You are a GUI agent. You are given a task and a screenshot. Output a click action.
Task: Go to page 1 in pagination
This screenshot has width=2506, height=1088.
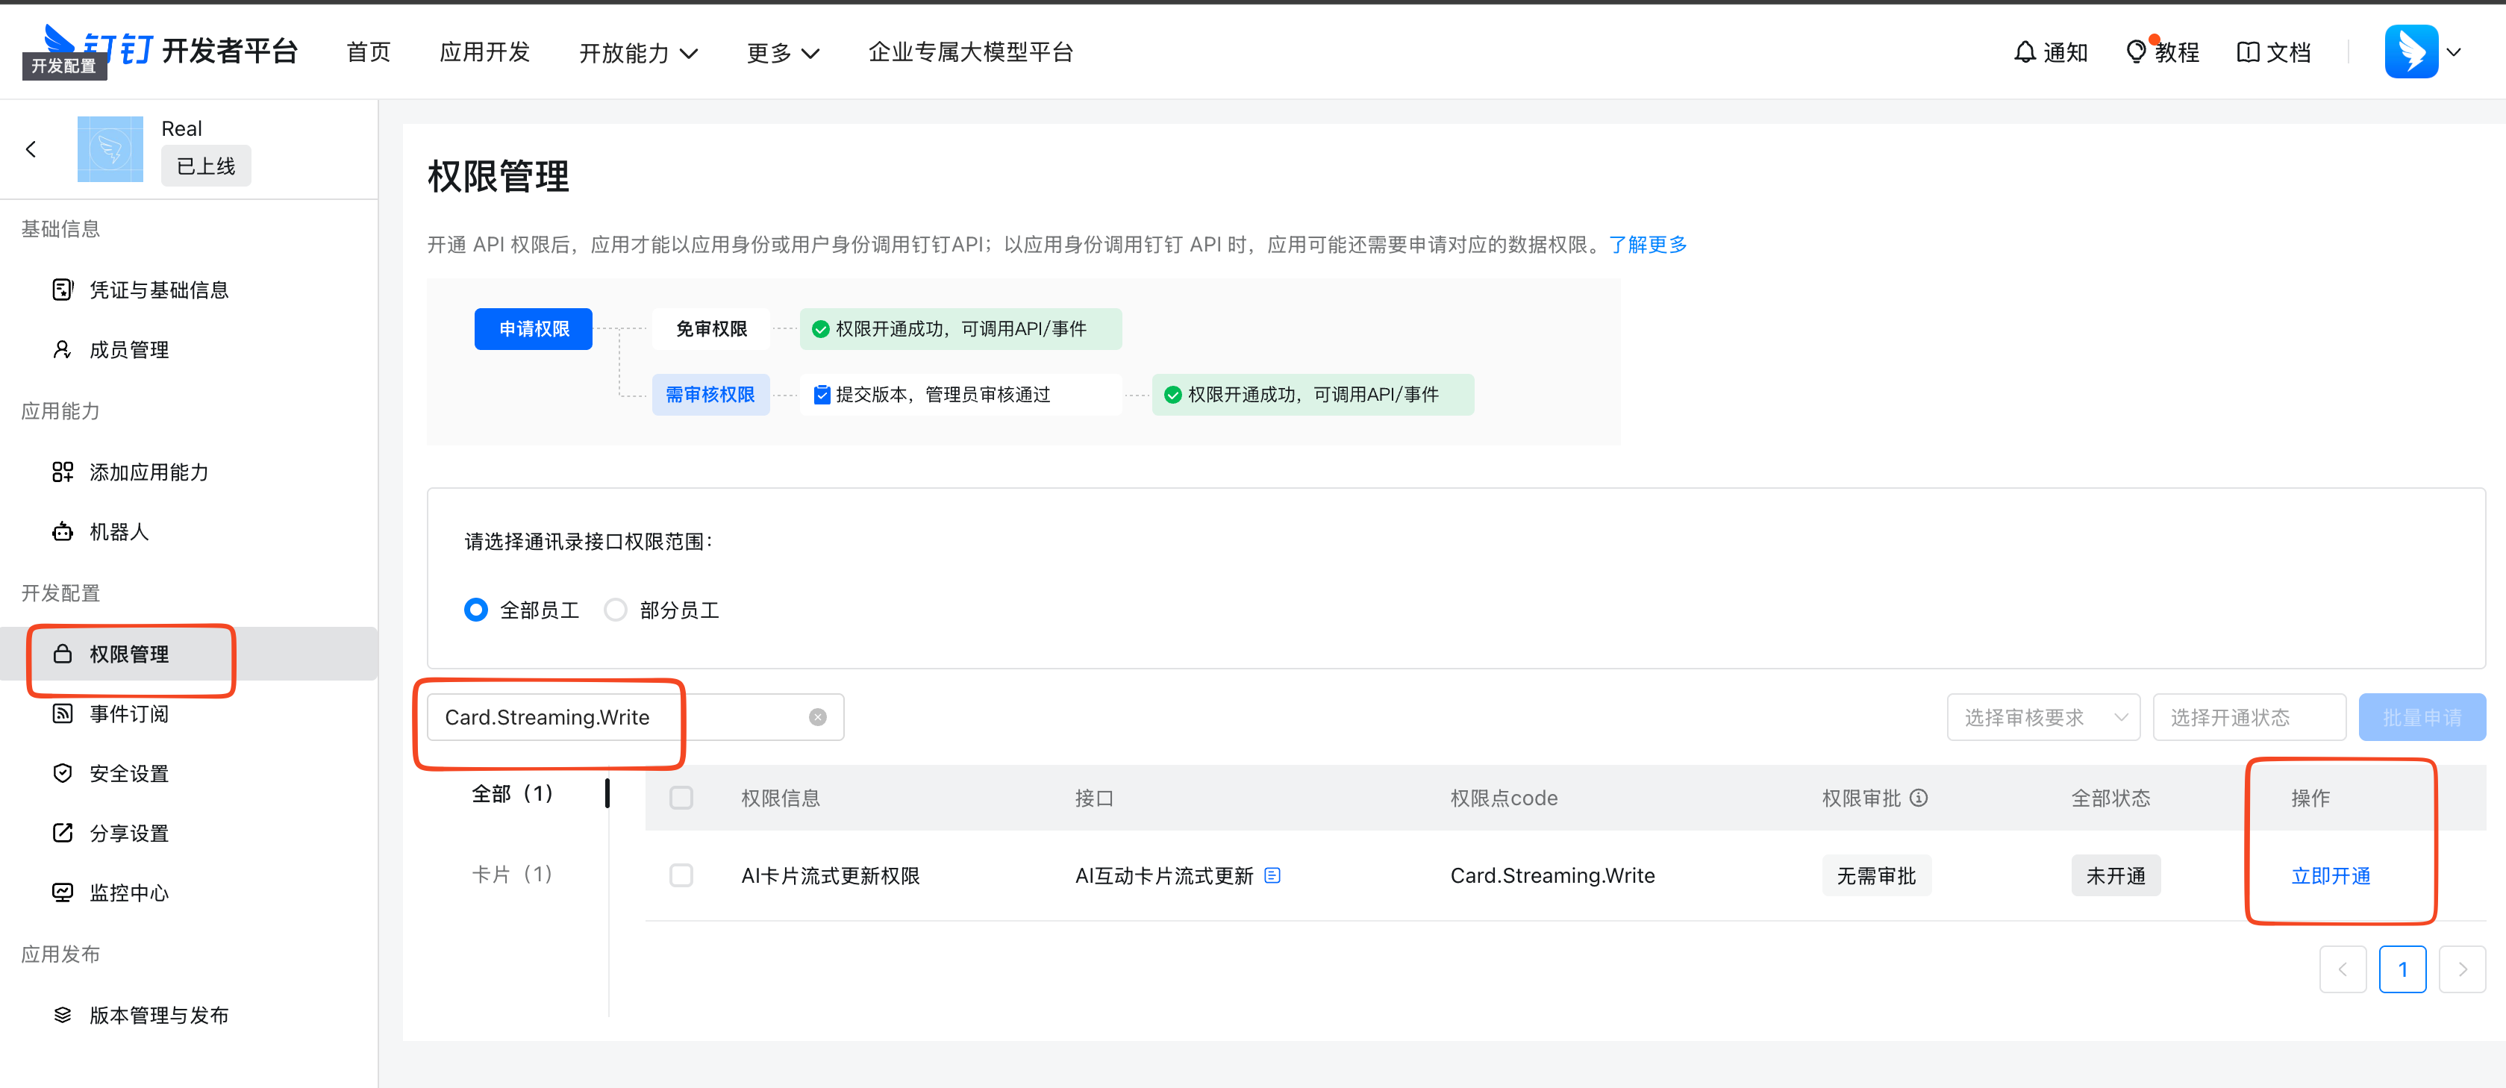click(2403, 969)
